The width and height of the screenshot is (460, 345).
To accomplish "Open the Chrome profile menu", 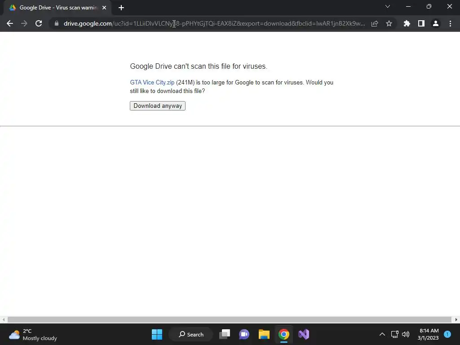I will pyautogui.click(x=436, y=23).
